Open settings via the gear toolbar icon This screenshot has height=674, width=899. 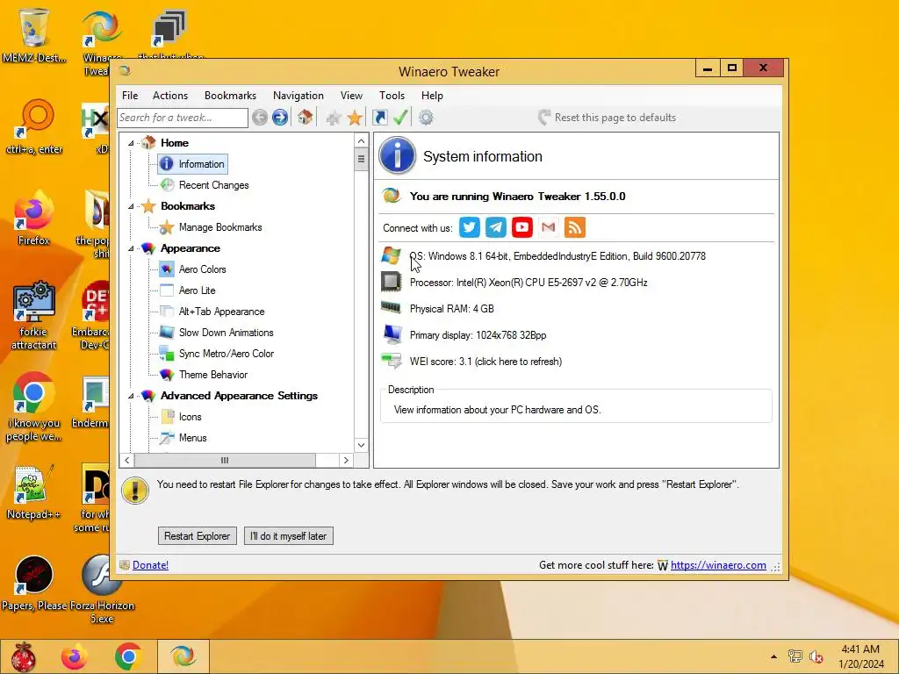[426, 118]
